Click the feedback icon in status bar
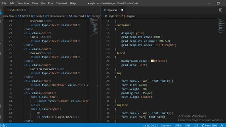This screenshot has height=127, width=226. coord(222,126)
